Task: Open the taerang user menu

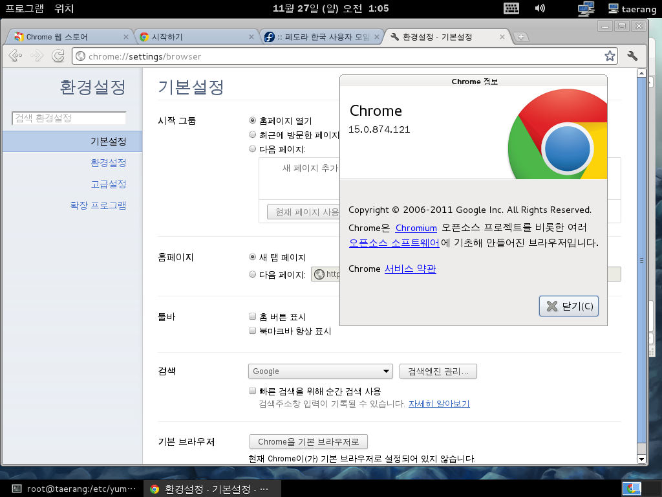Action: click(632, 9)
